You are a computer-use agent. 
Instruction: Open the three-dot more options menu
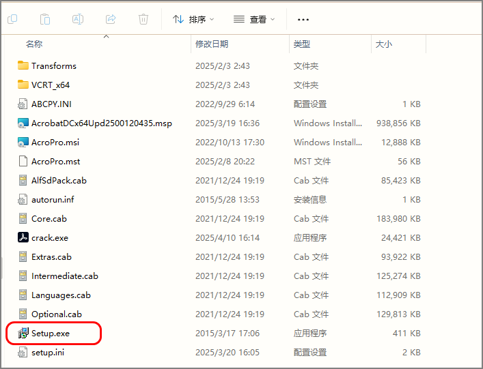(x=303, y=20)
